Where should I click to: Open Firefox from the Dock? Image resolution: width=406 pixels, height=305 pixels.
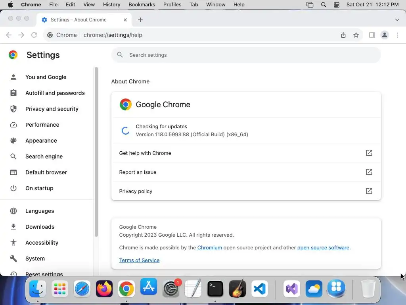[x=104, y=289]
